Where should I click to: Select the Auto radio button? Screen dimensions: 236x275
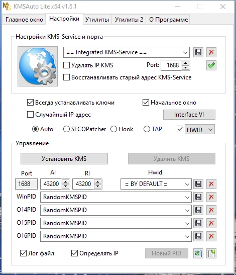(x=35, y=129)
